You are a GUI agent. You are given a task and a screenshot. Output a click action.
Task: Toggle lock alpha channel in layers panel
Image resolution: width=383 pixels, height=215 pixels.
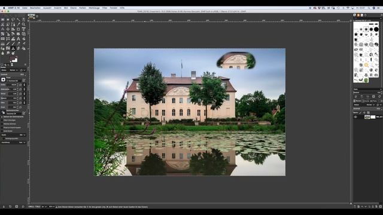click(368, 112)
